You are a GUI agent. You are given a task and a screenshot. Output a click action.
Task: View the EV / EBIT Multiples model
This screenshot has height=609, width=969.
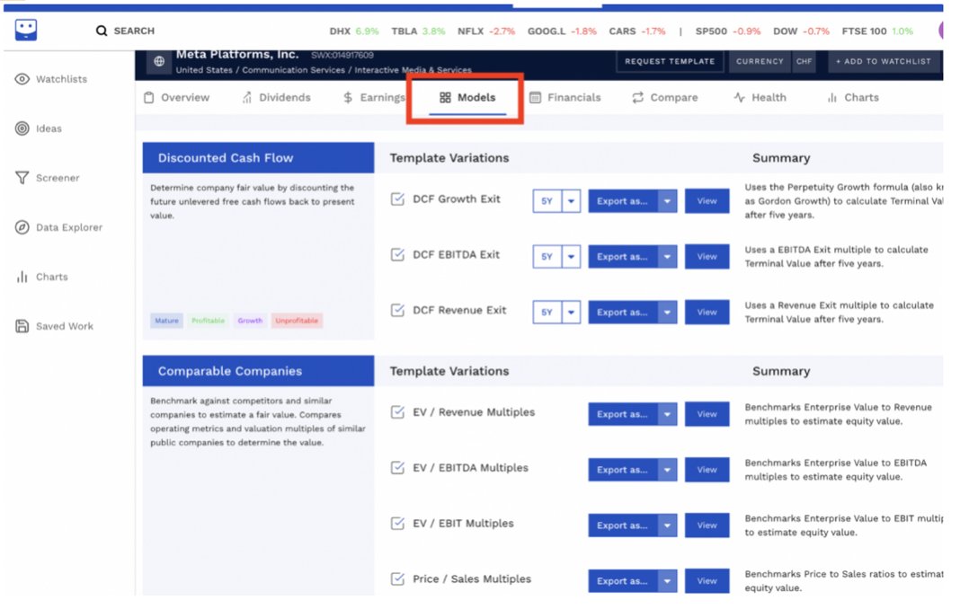pos(707,525)
